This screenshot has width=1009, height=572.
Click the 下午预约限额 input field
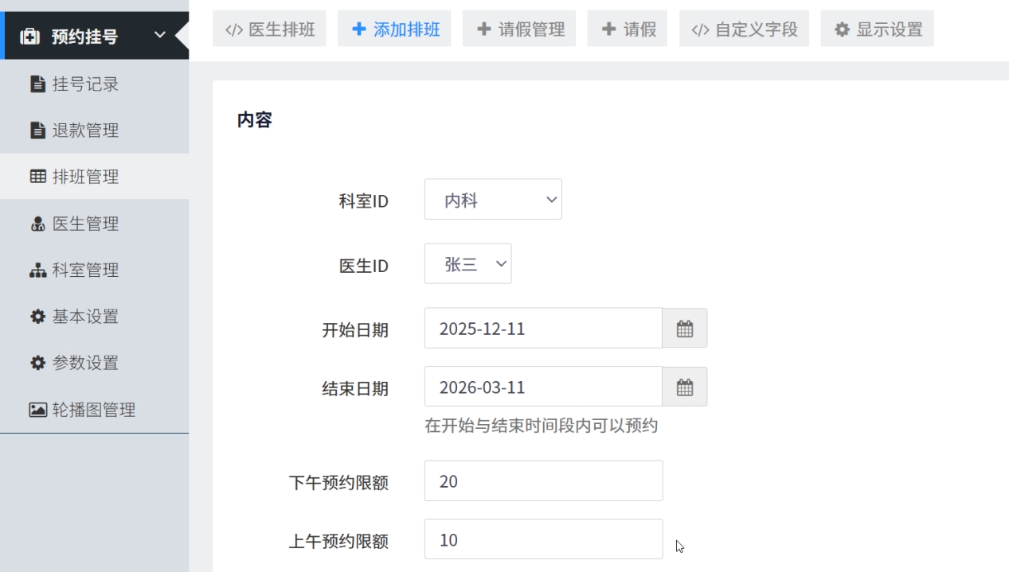tap(543, 481)
